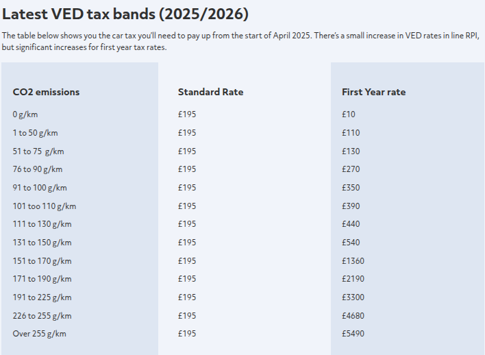Click the £270 first year rate cell
The height and width of the screenshot is (355, 485).
tap(351, 169)
